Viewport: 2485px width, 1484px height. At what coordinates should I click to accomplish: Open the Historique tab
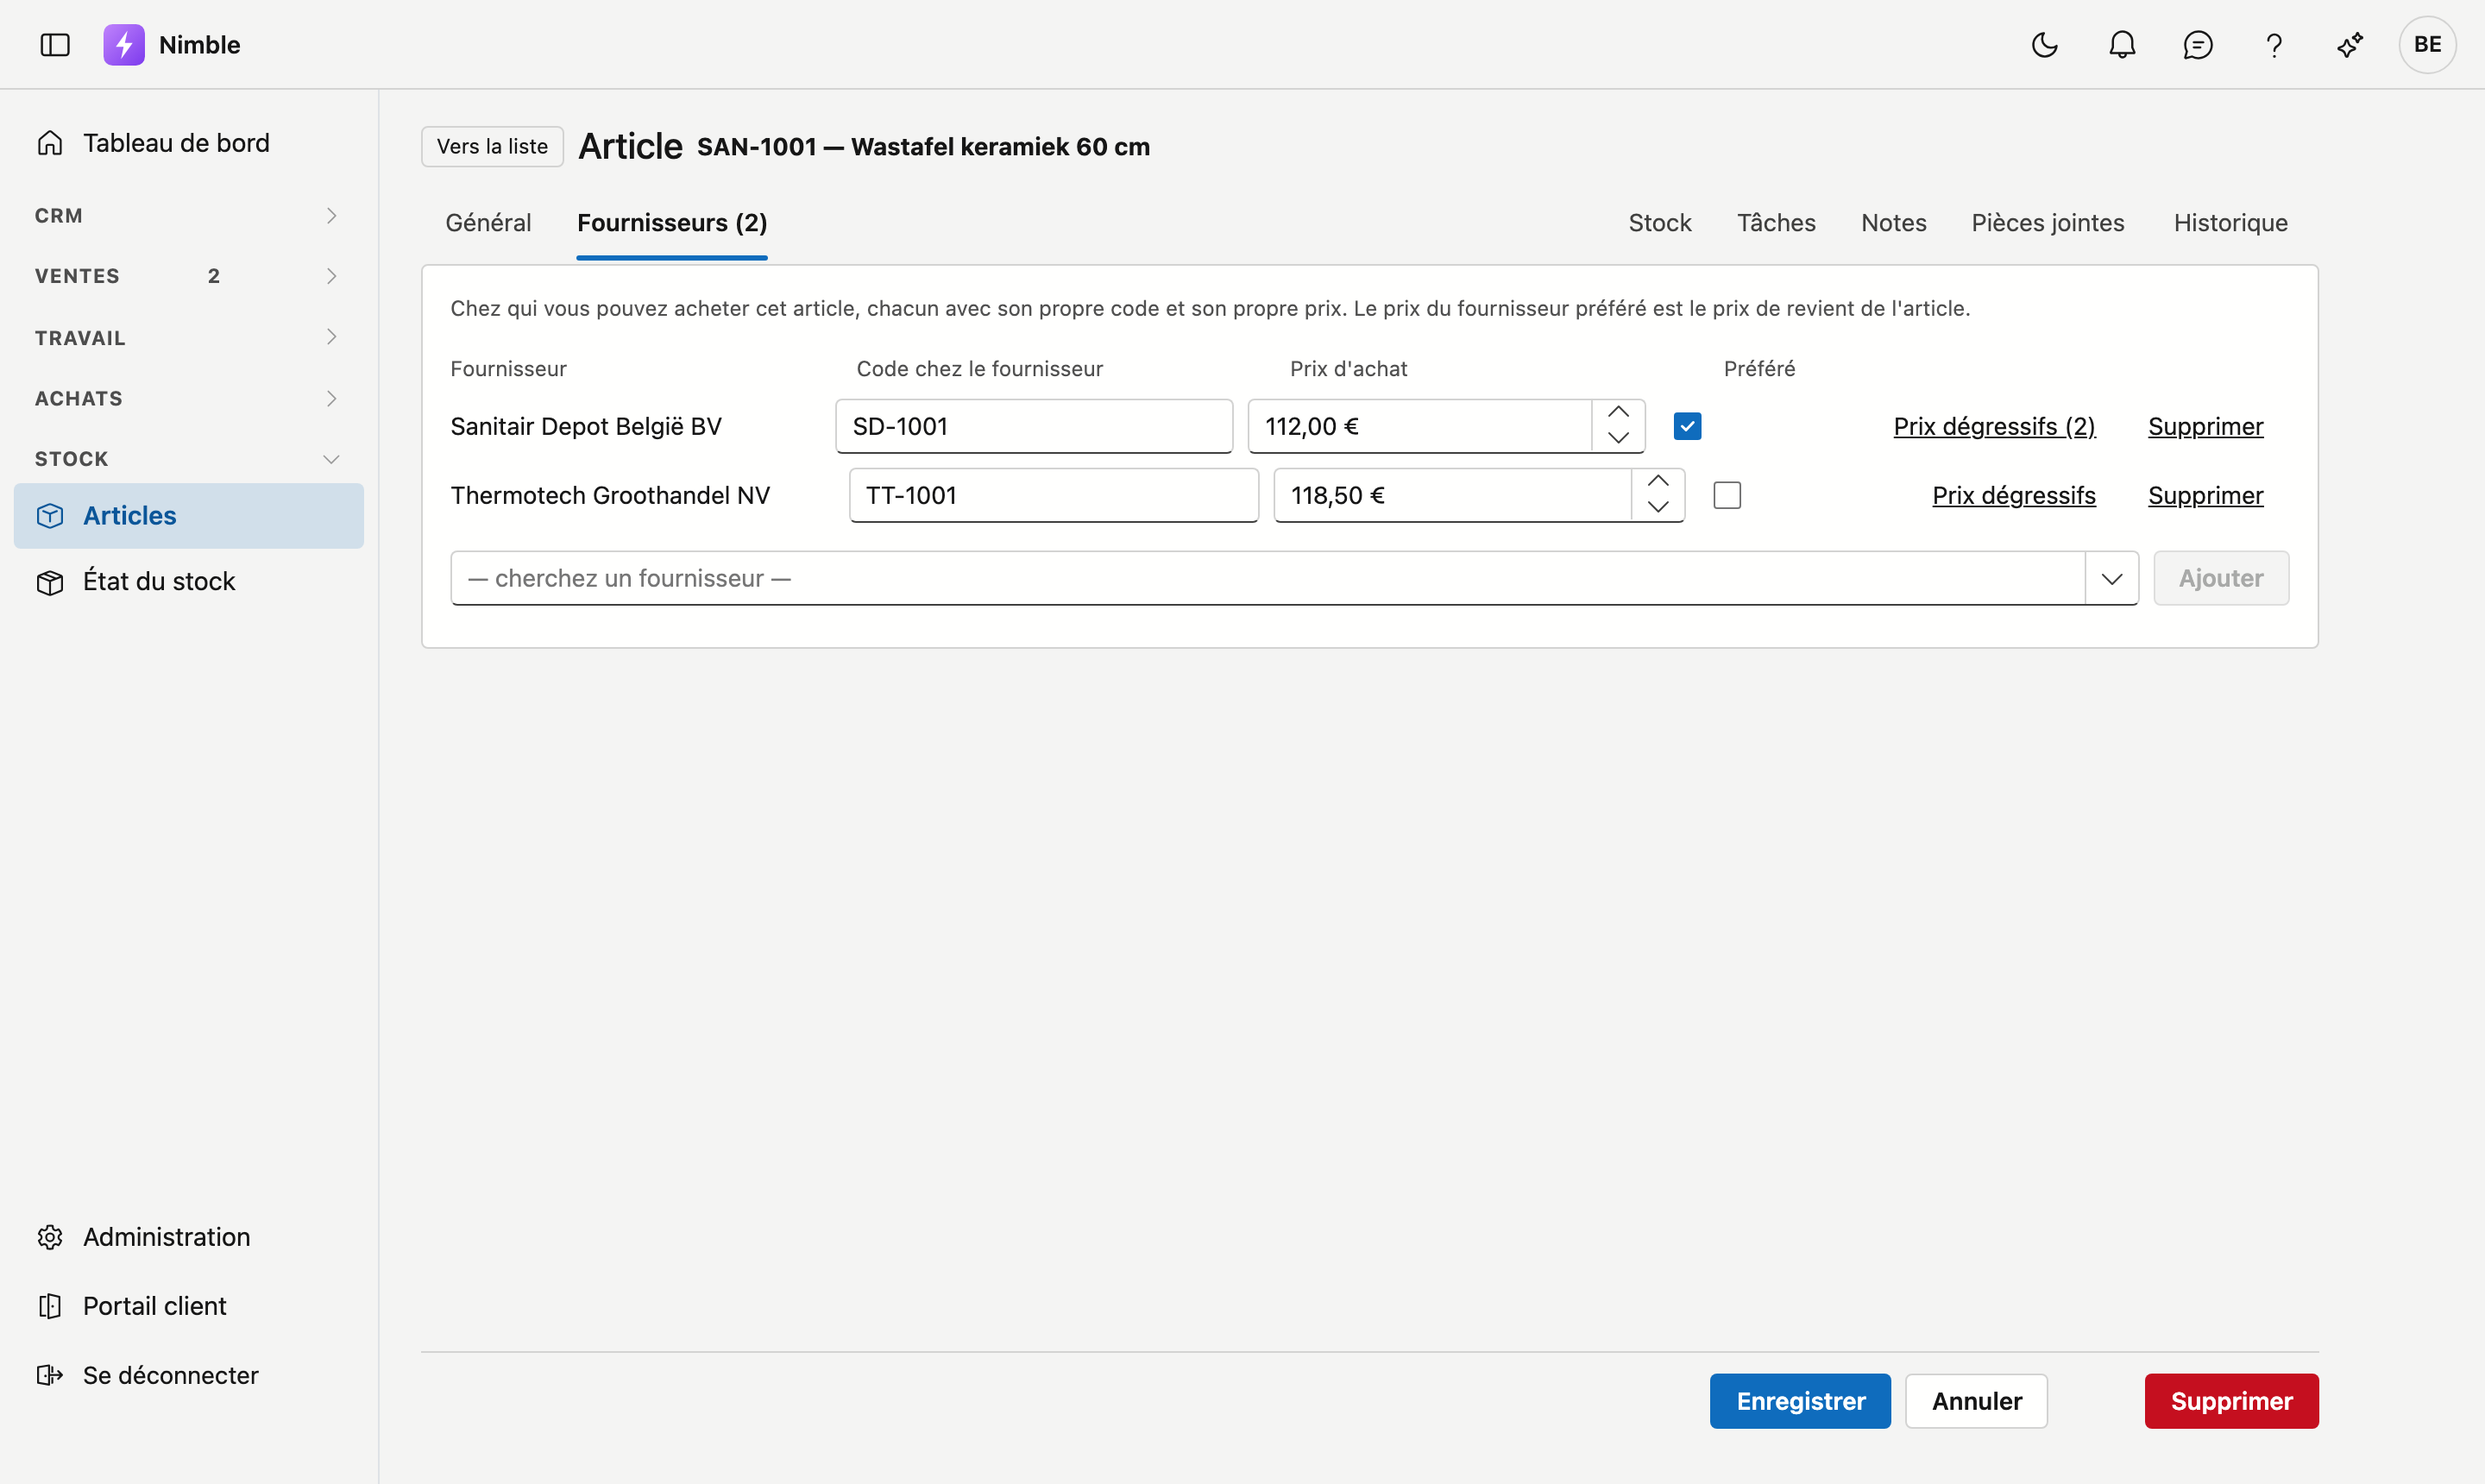(2230, 223)
